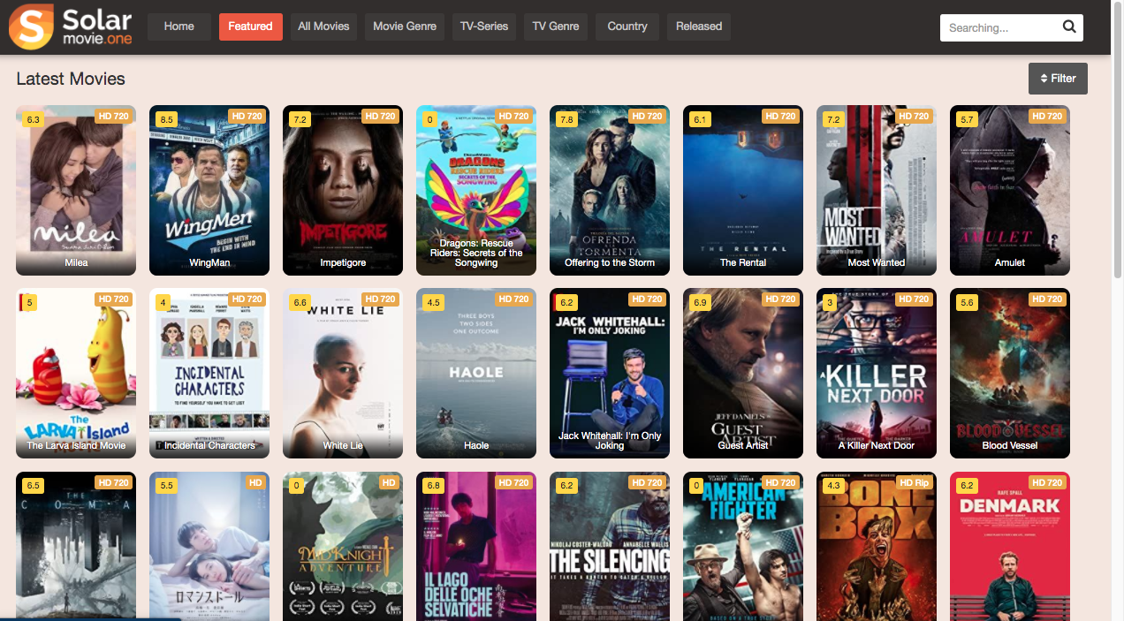
Task: Click the Blood Vessel title link
Action: (1010, 445)
